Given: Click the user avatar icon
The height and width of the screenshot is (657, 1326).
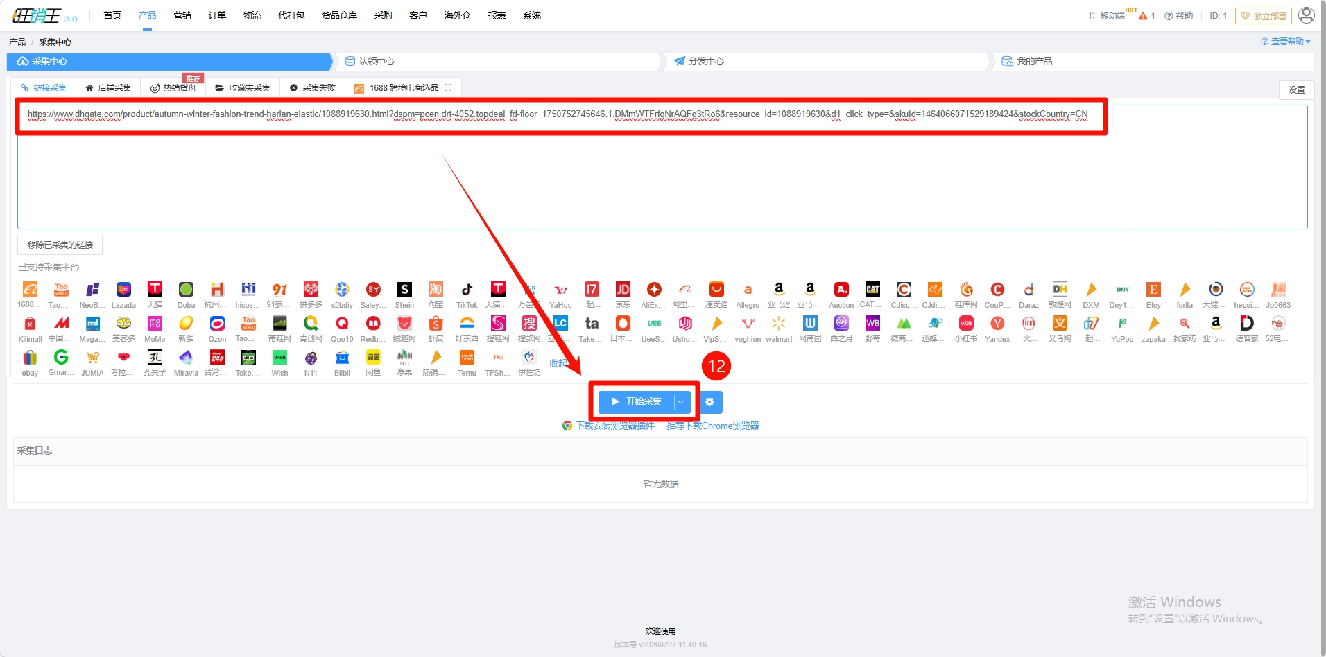Looking at the screenshot, I should 1306,15.
